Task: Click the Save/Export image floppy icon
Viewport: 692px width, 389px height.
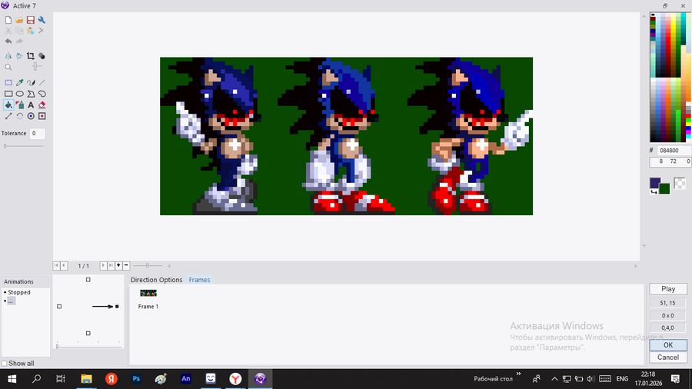Action: pos(31,20)
